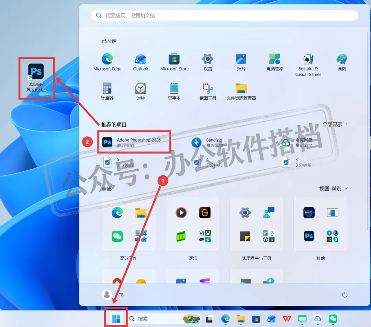Launch WeChat in 高效工作 category

(x=117, y=236)
